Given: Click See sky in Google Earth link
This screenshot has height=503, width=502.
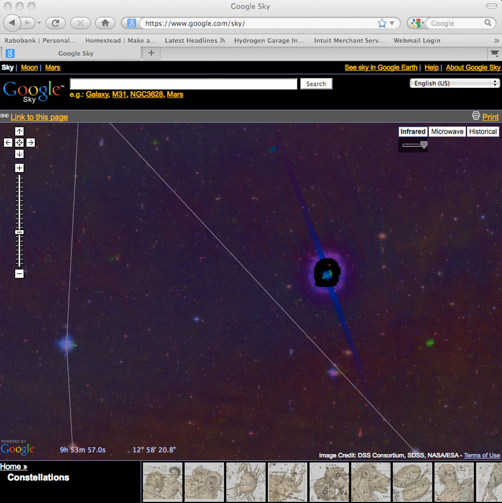Looking at the screenshot, I should (x=381, y=67).
